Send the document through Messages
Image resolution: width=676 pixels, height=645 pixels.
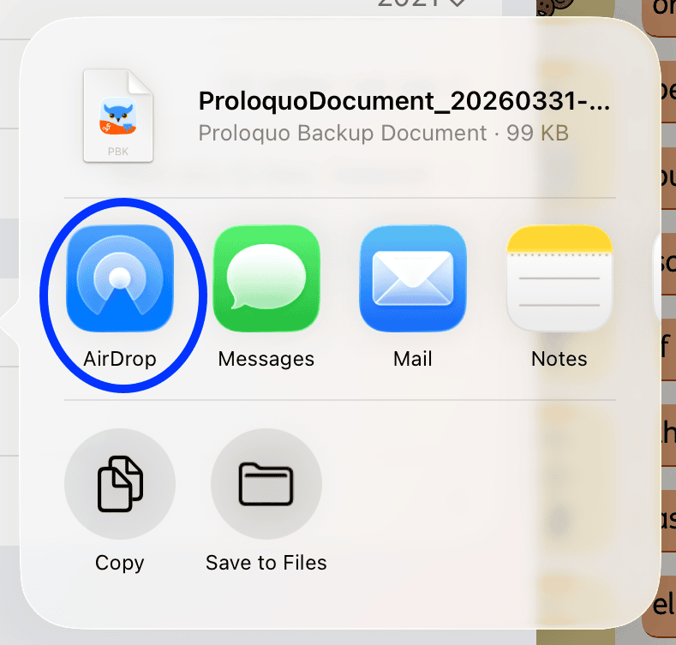[x=266, y=278]
